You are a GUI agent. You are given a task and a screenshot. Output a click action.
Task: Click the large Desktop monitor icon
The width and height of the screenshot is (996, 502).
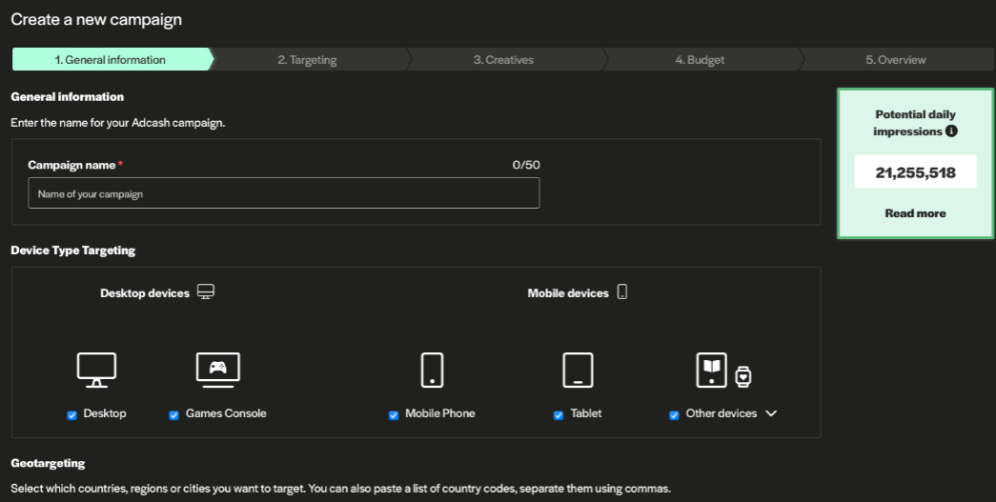point(96,370)
